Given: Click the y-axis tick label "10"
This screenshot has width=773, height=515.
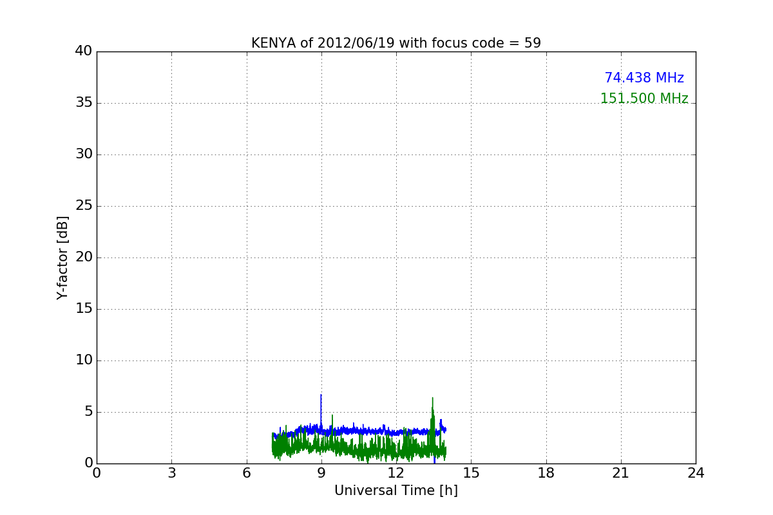Looking at the screenshot, I should click(x=84, y=360).
